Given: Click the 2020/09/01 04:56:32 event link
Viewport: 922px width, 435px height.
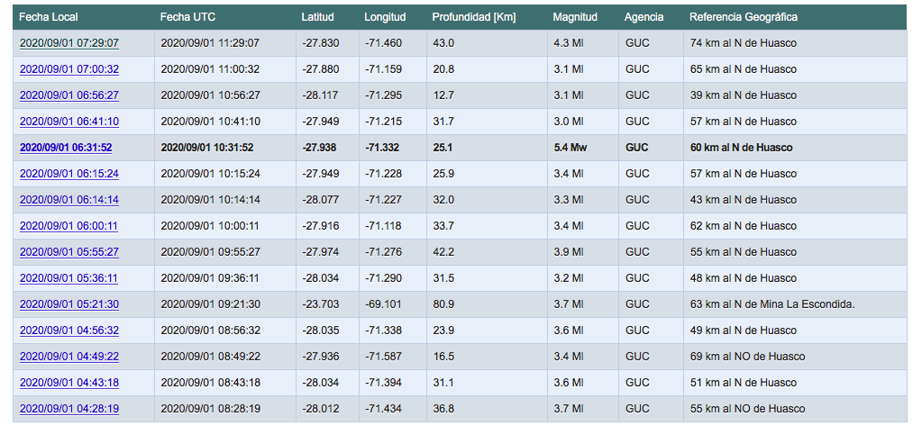Looking at the screenshot, I should 69,331.
